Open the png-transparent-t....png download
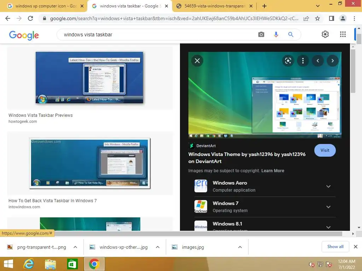Image resolution: width=362 pixels, height=271 pixels. (42, 247)
